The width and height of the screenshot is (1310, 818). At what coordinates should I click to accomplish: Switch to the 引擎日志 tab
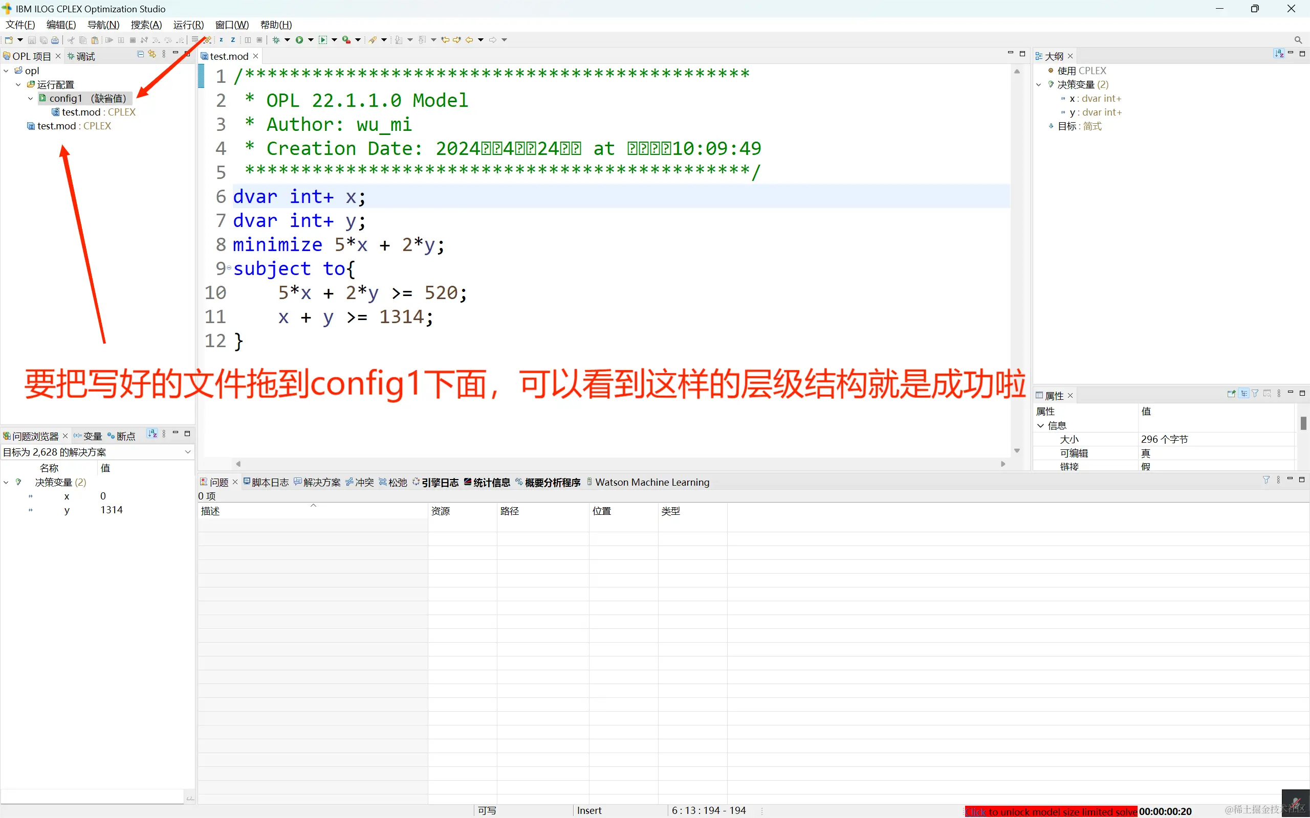click(440, 483)
